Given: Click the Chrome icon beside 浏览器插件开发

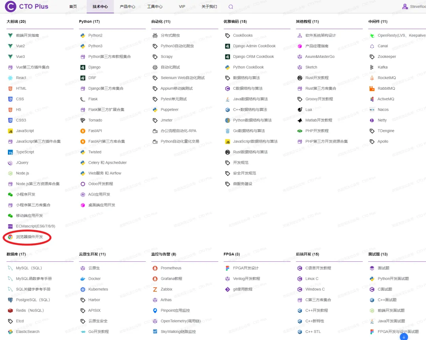Looking at the screenshot, I should [x=10, y=237].
